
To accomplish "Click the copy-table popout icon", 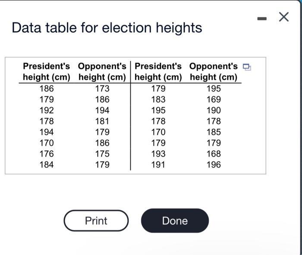I will pos(247,67).
